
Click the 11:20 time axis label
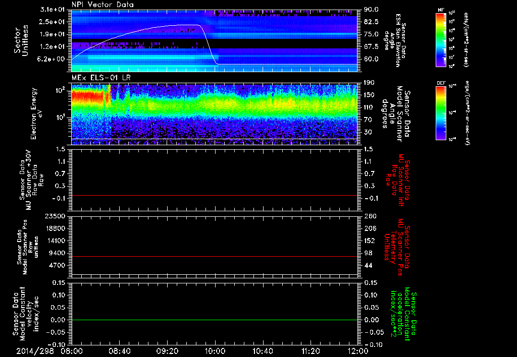pos(311,350)
